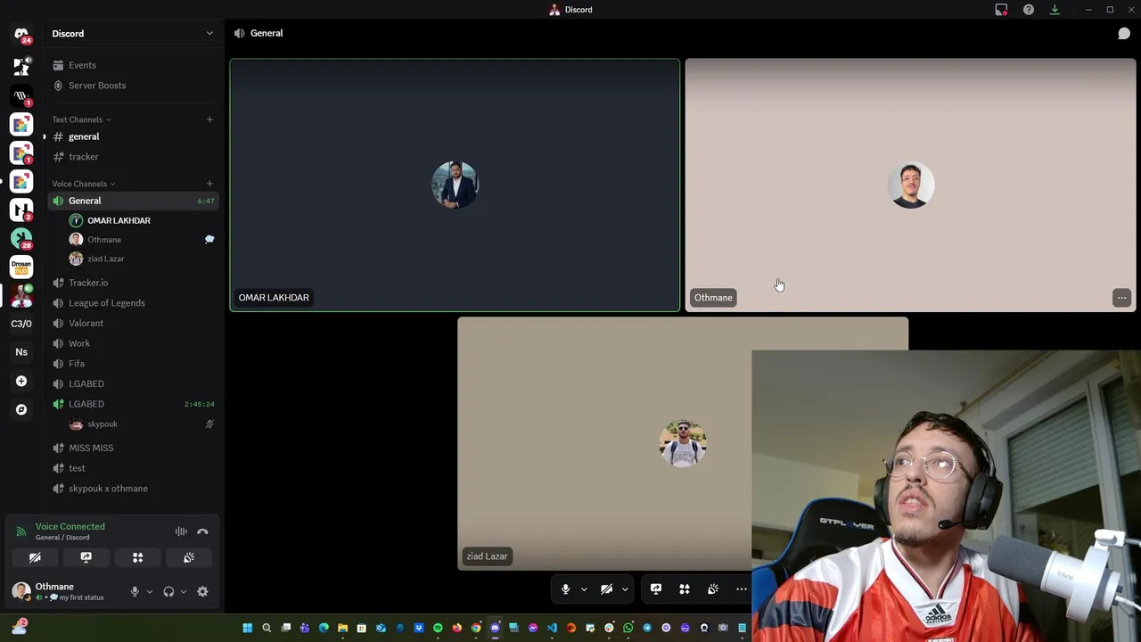Open the server with the 28 badge

[x=21, y=238]
